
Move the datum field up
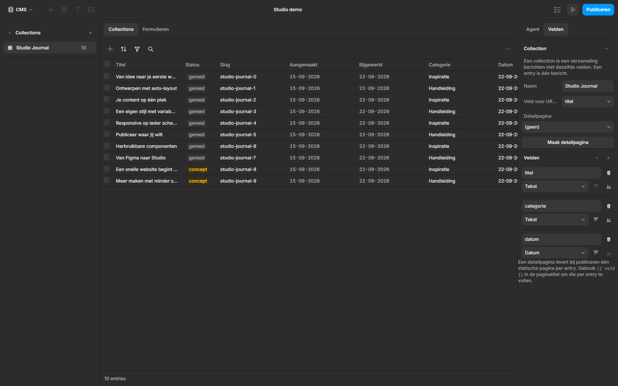coord(596,253)
